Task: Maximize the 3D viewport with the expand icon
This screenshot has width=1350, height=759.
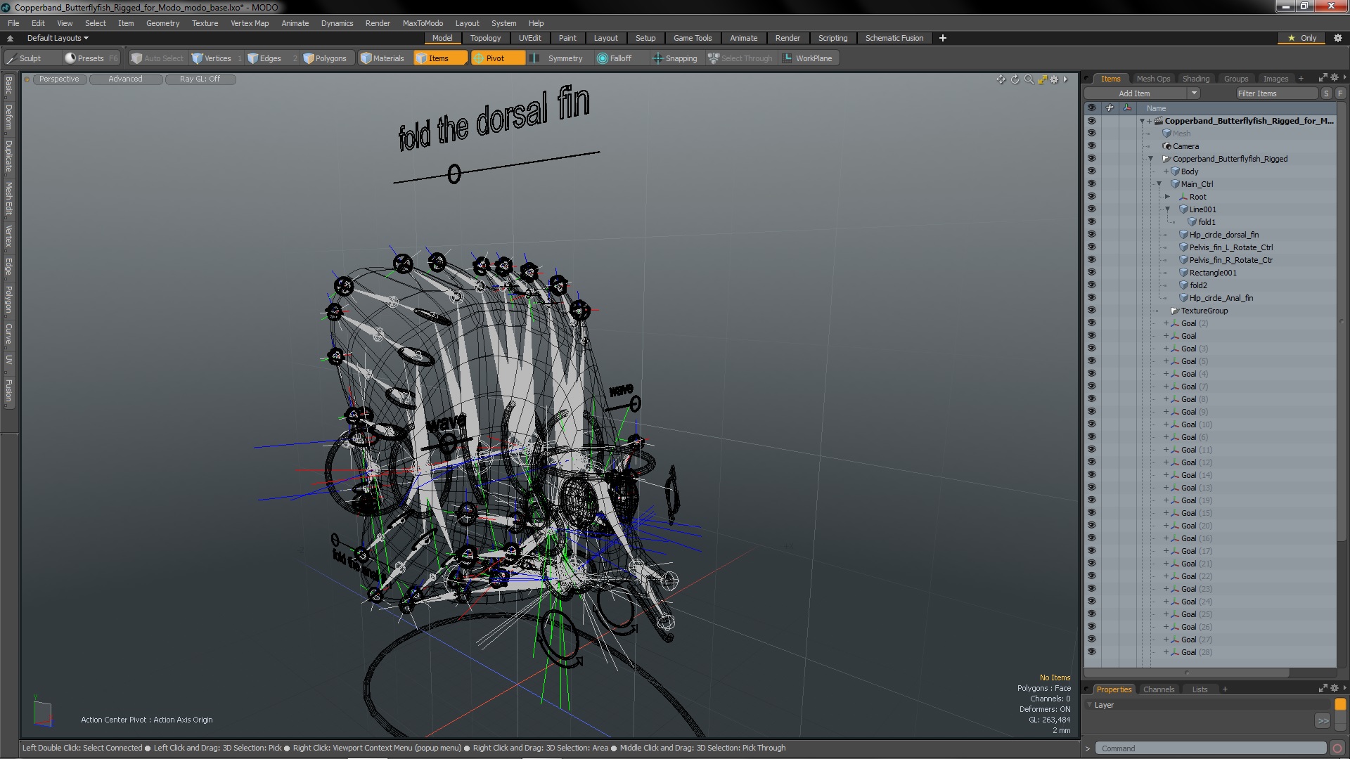Action: click(1042, 79)
